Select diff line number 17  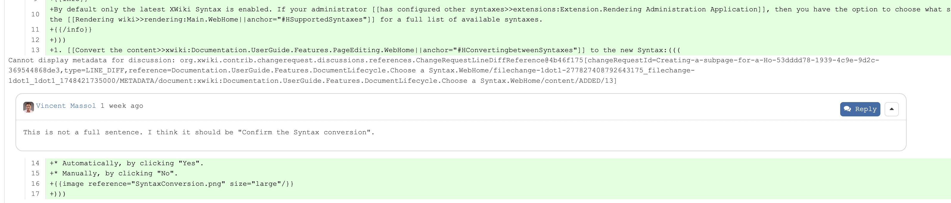(x=35, y=194)
